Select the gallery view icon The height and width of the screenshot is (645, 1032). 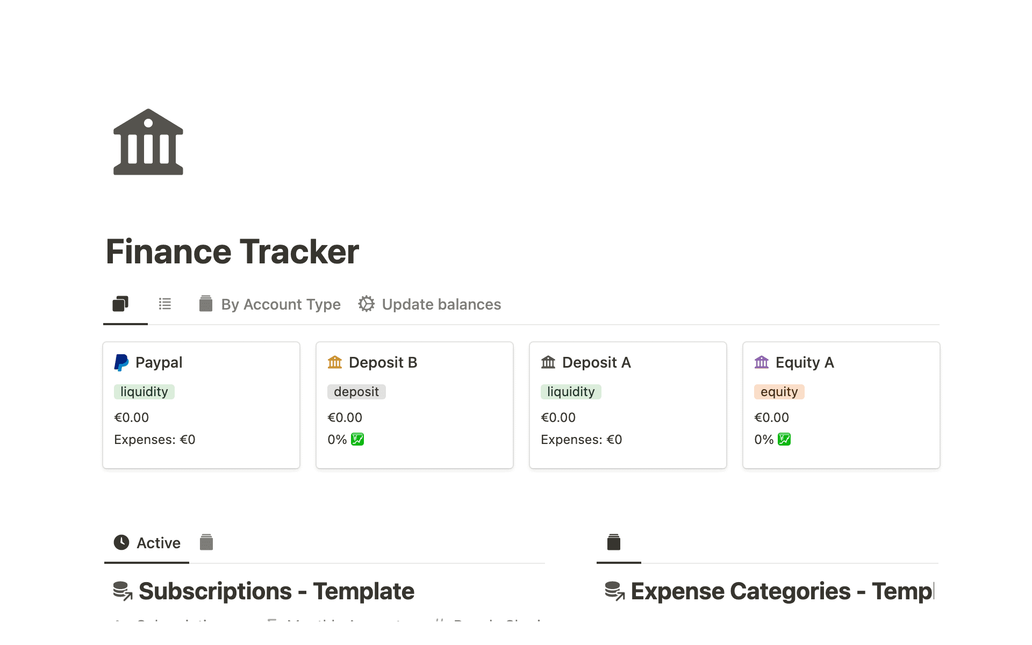(120, 304)
